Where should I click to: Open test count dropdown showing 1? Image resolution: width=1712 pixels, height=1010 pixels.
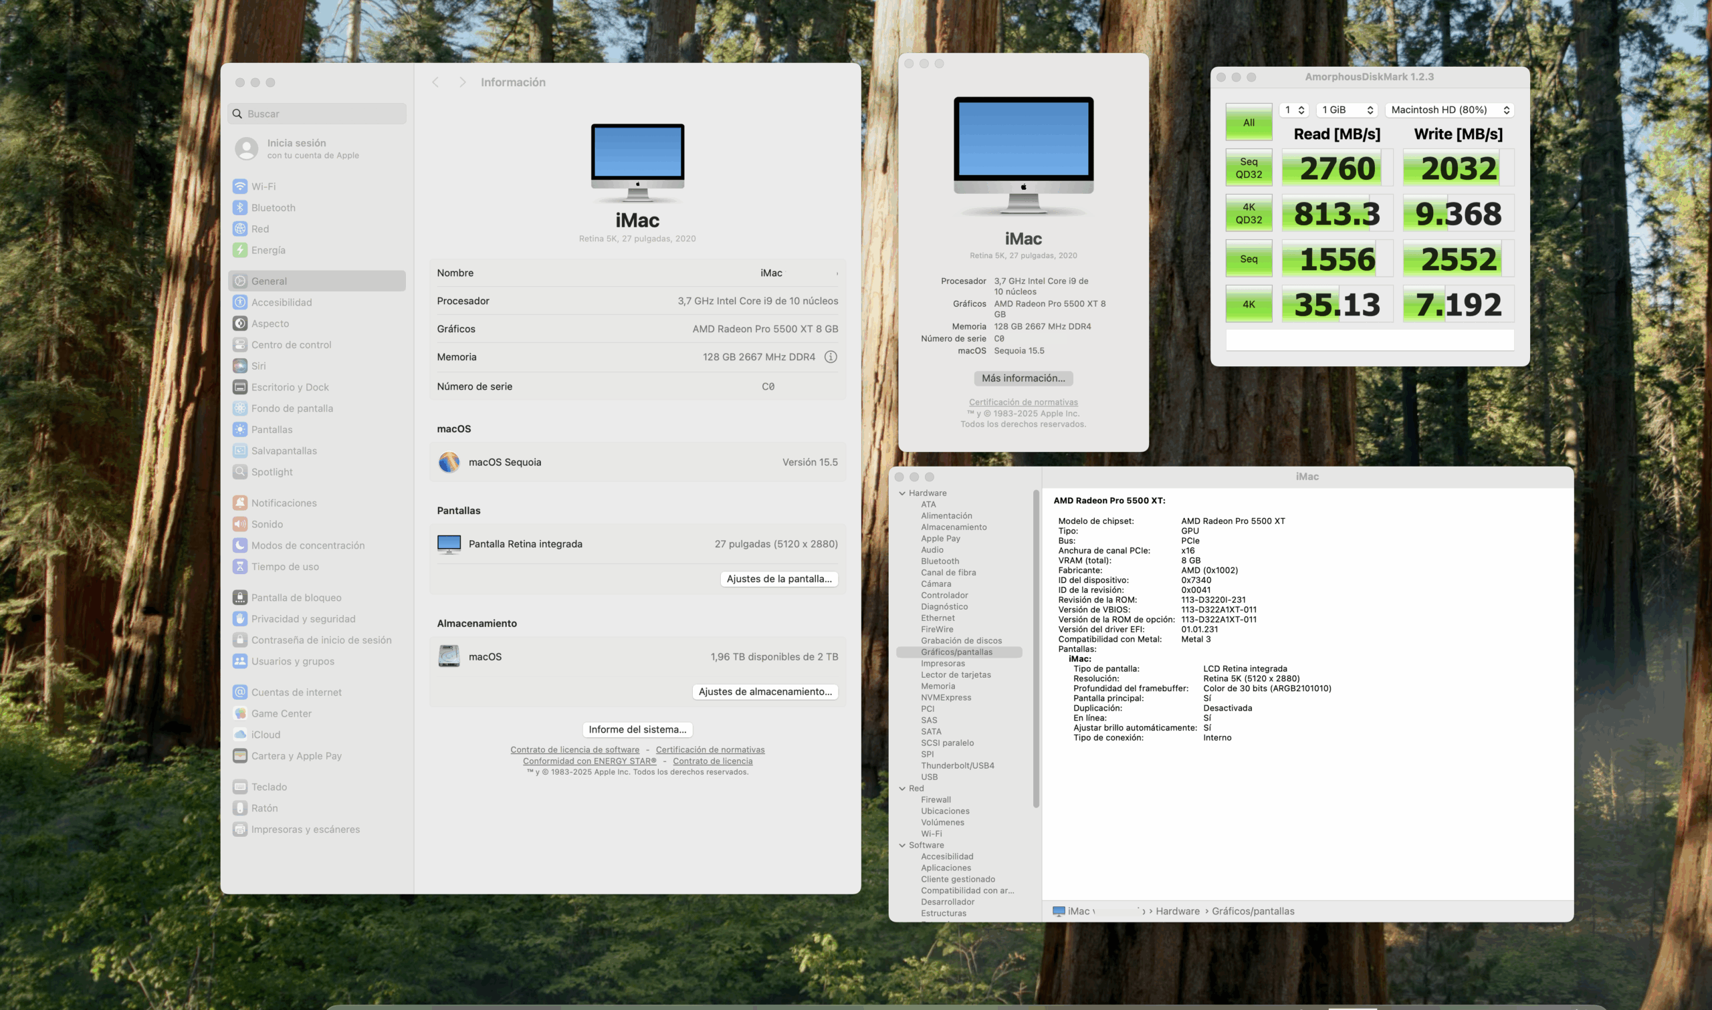tap(1293, 110)
